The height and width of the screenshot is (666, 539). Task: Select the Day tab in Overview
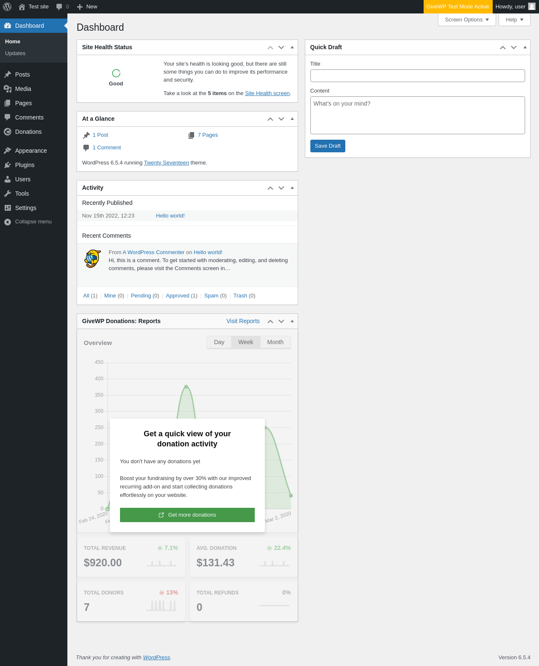(219, 342)
